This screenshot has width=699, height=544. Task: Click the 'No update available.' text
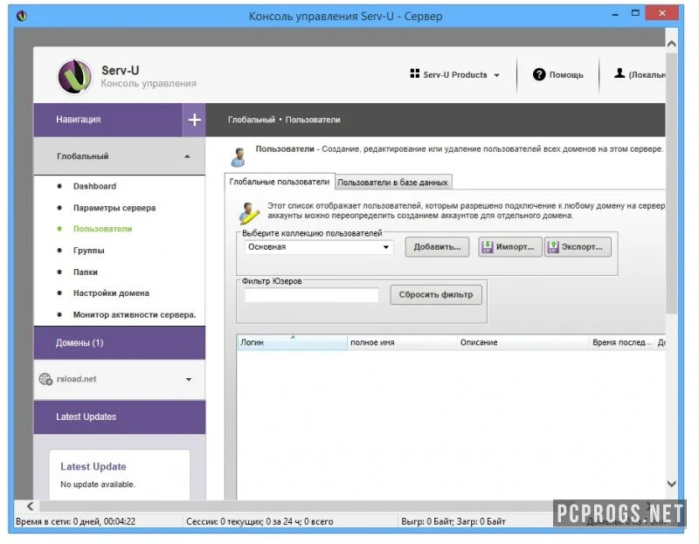coord(98,485)
